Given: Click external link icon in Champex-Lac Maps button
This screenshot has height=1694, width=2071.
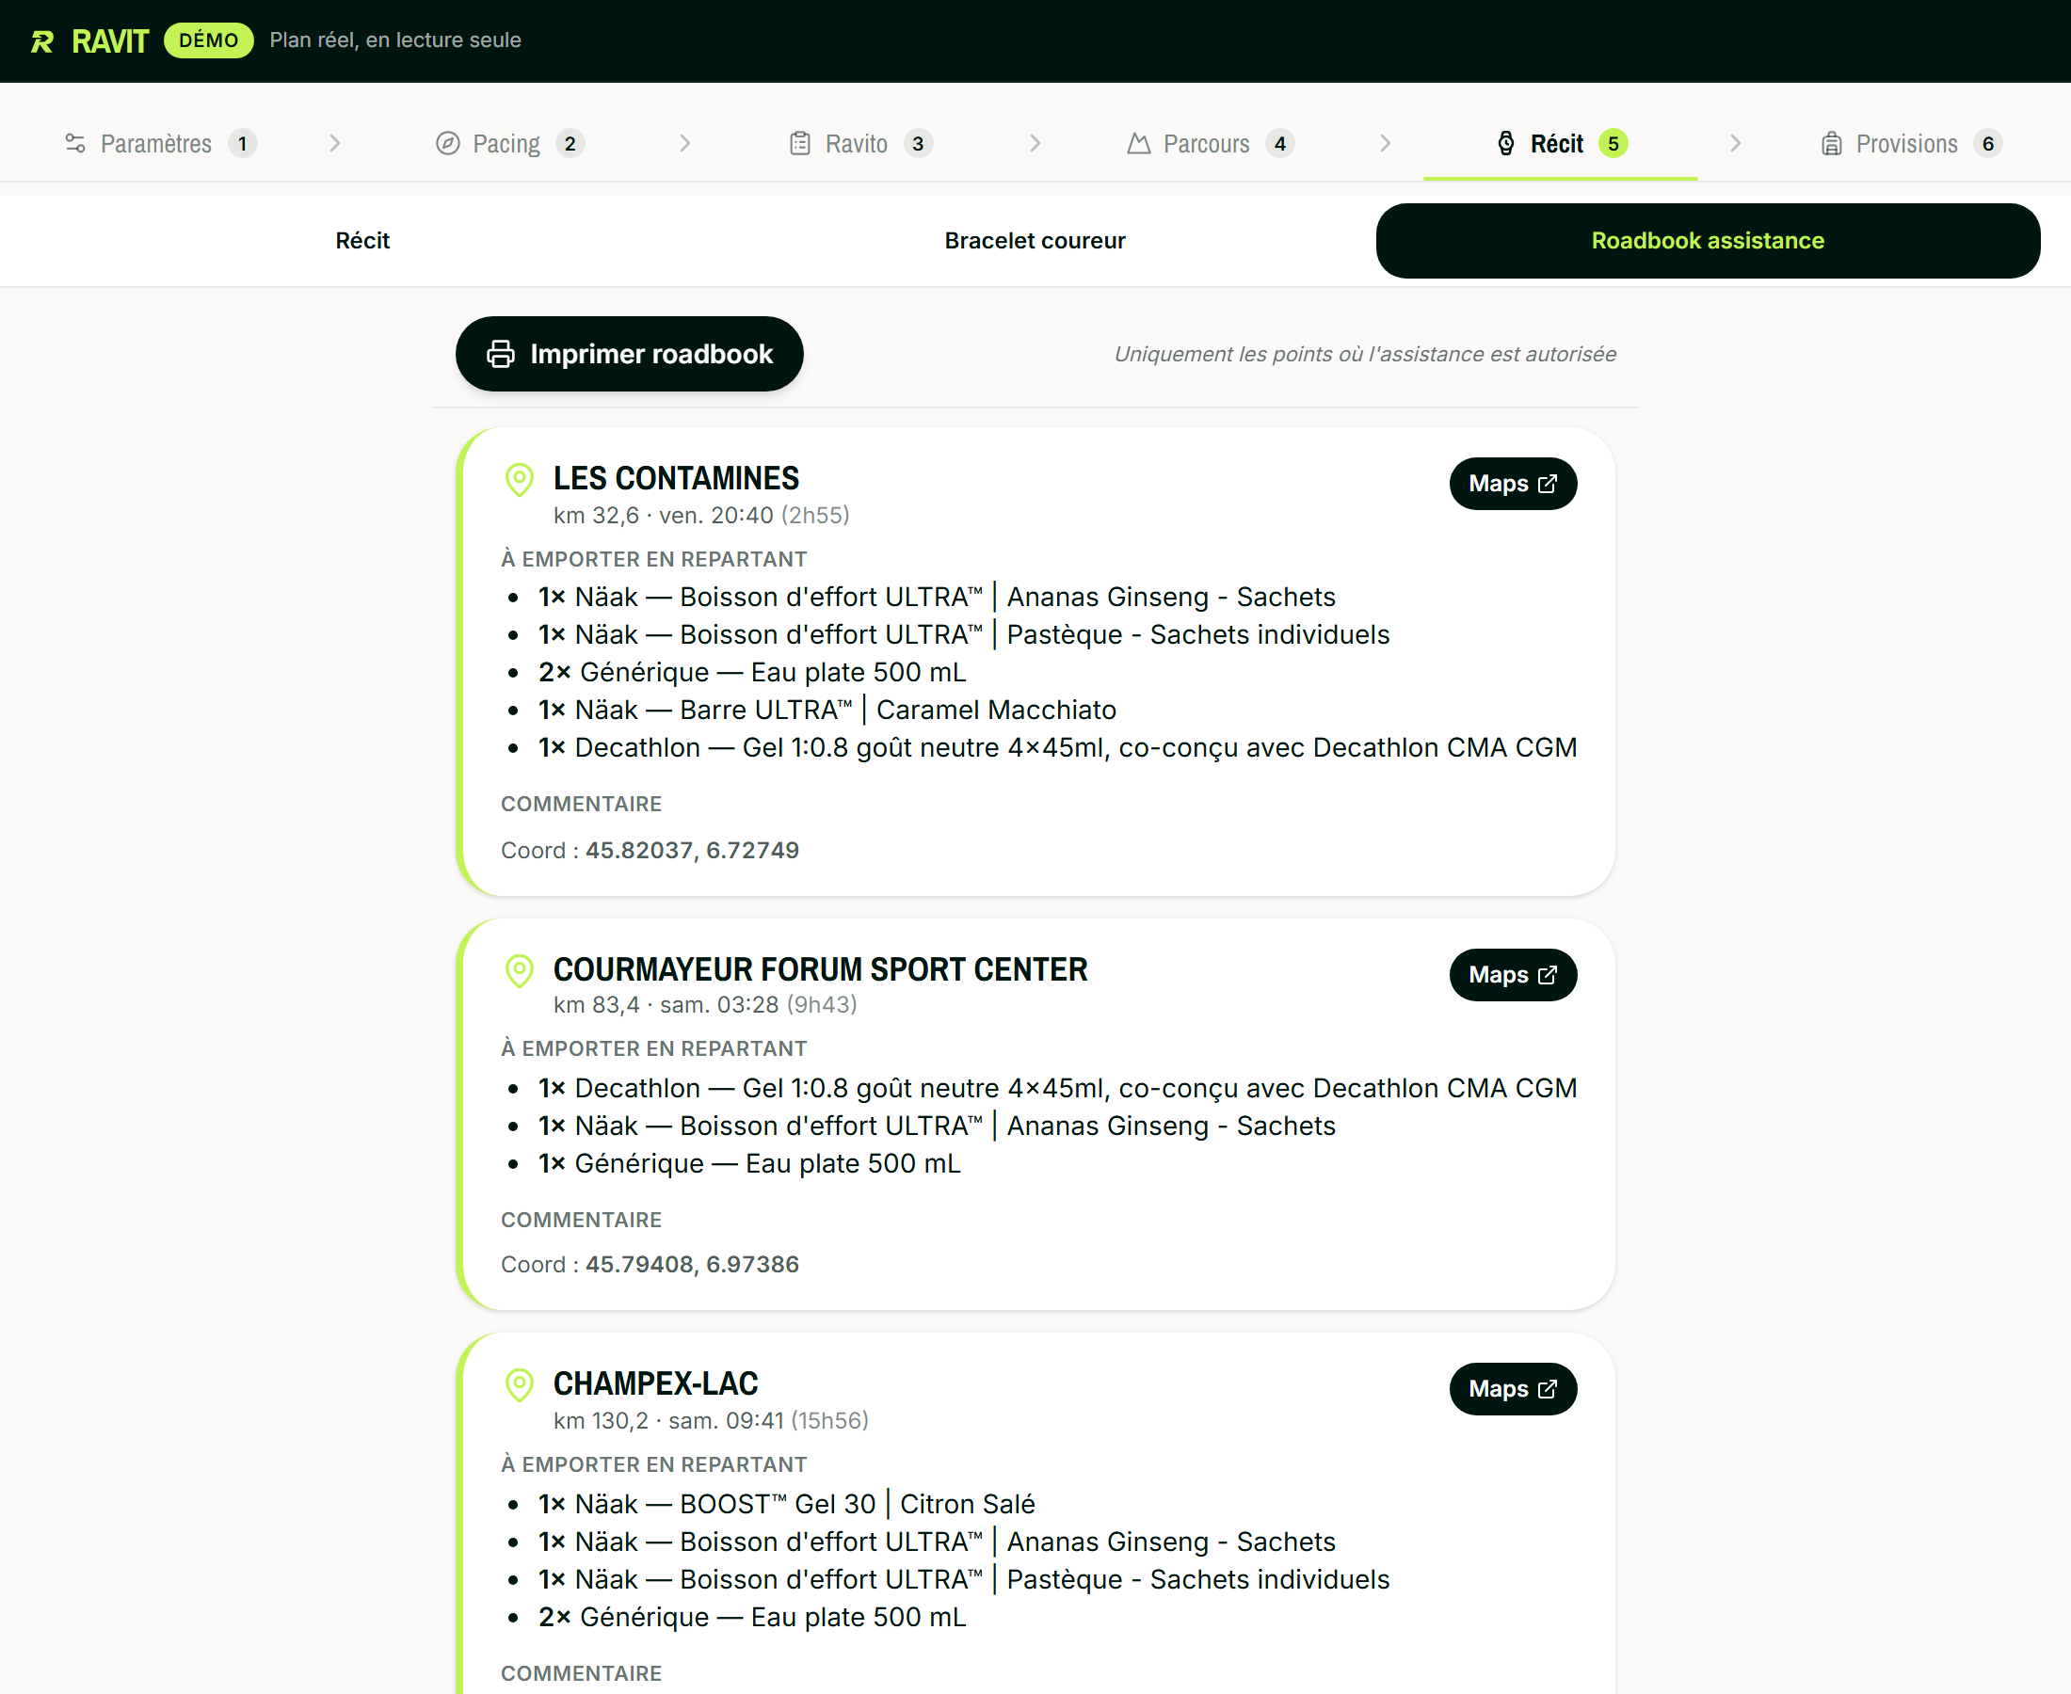Looking at the screenshot, I should click(1547, 1388).
